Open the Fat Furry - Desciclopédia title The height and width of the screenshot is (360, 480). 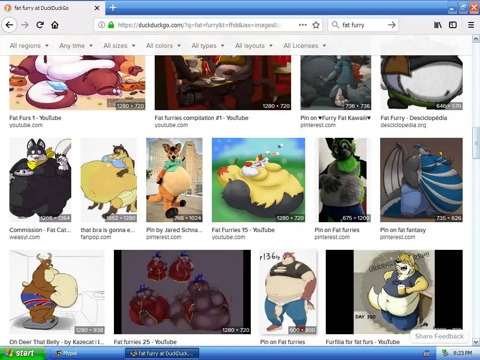click(x=413, y=118)
